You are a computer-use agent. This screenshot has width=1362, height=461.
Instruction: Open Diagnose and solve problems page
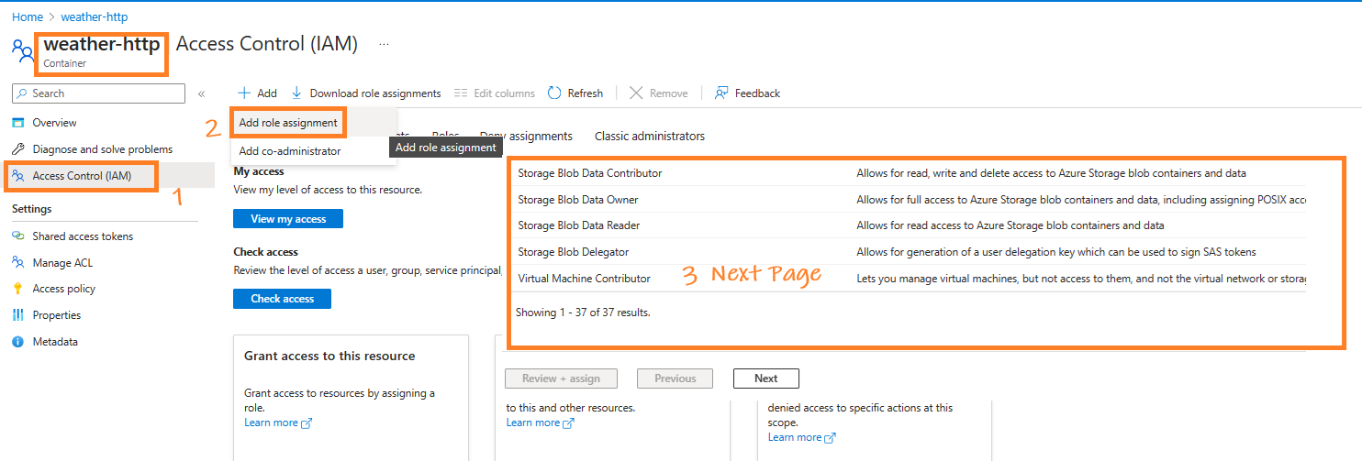[x=102, y=149]
